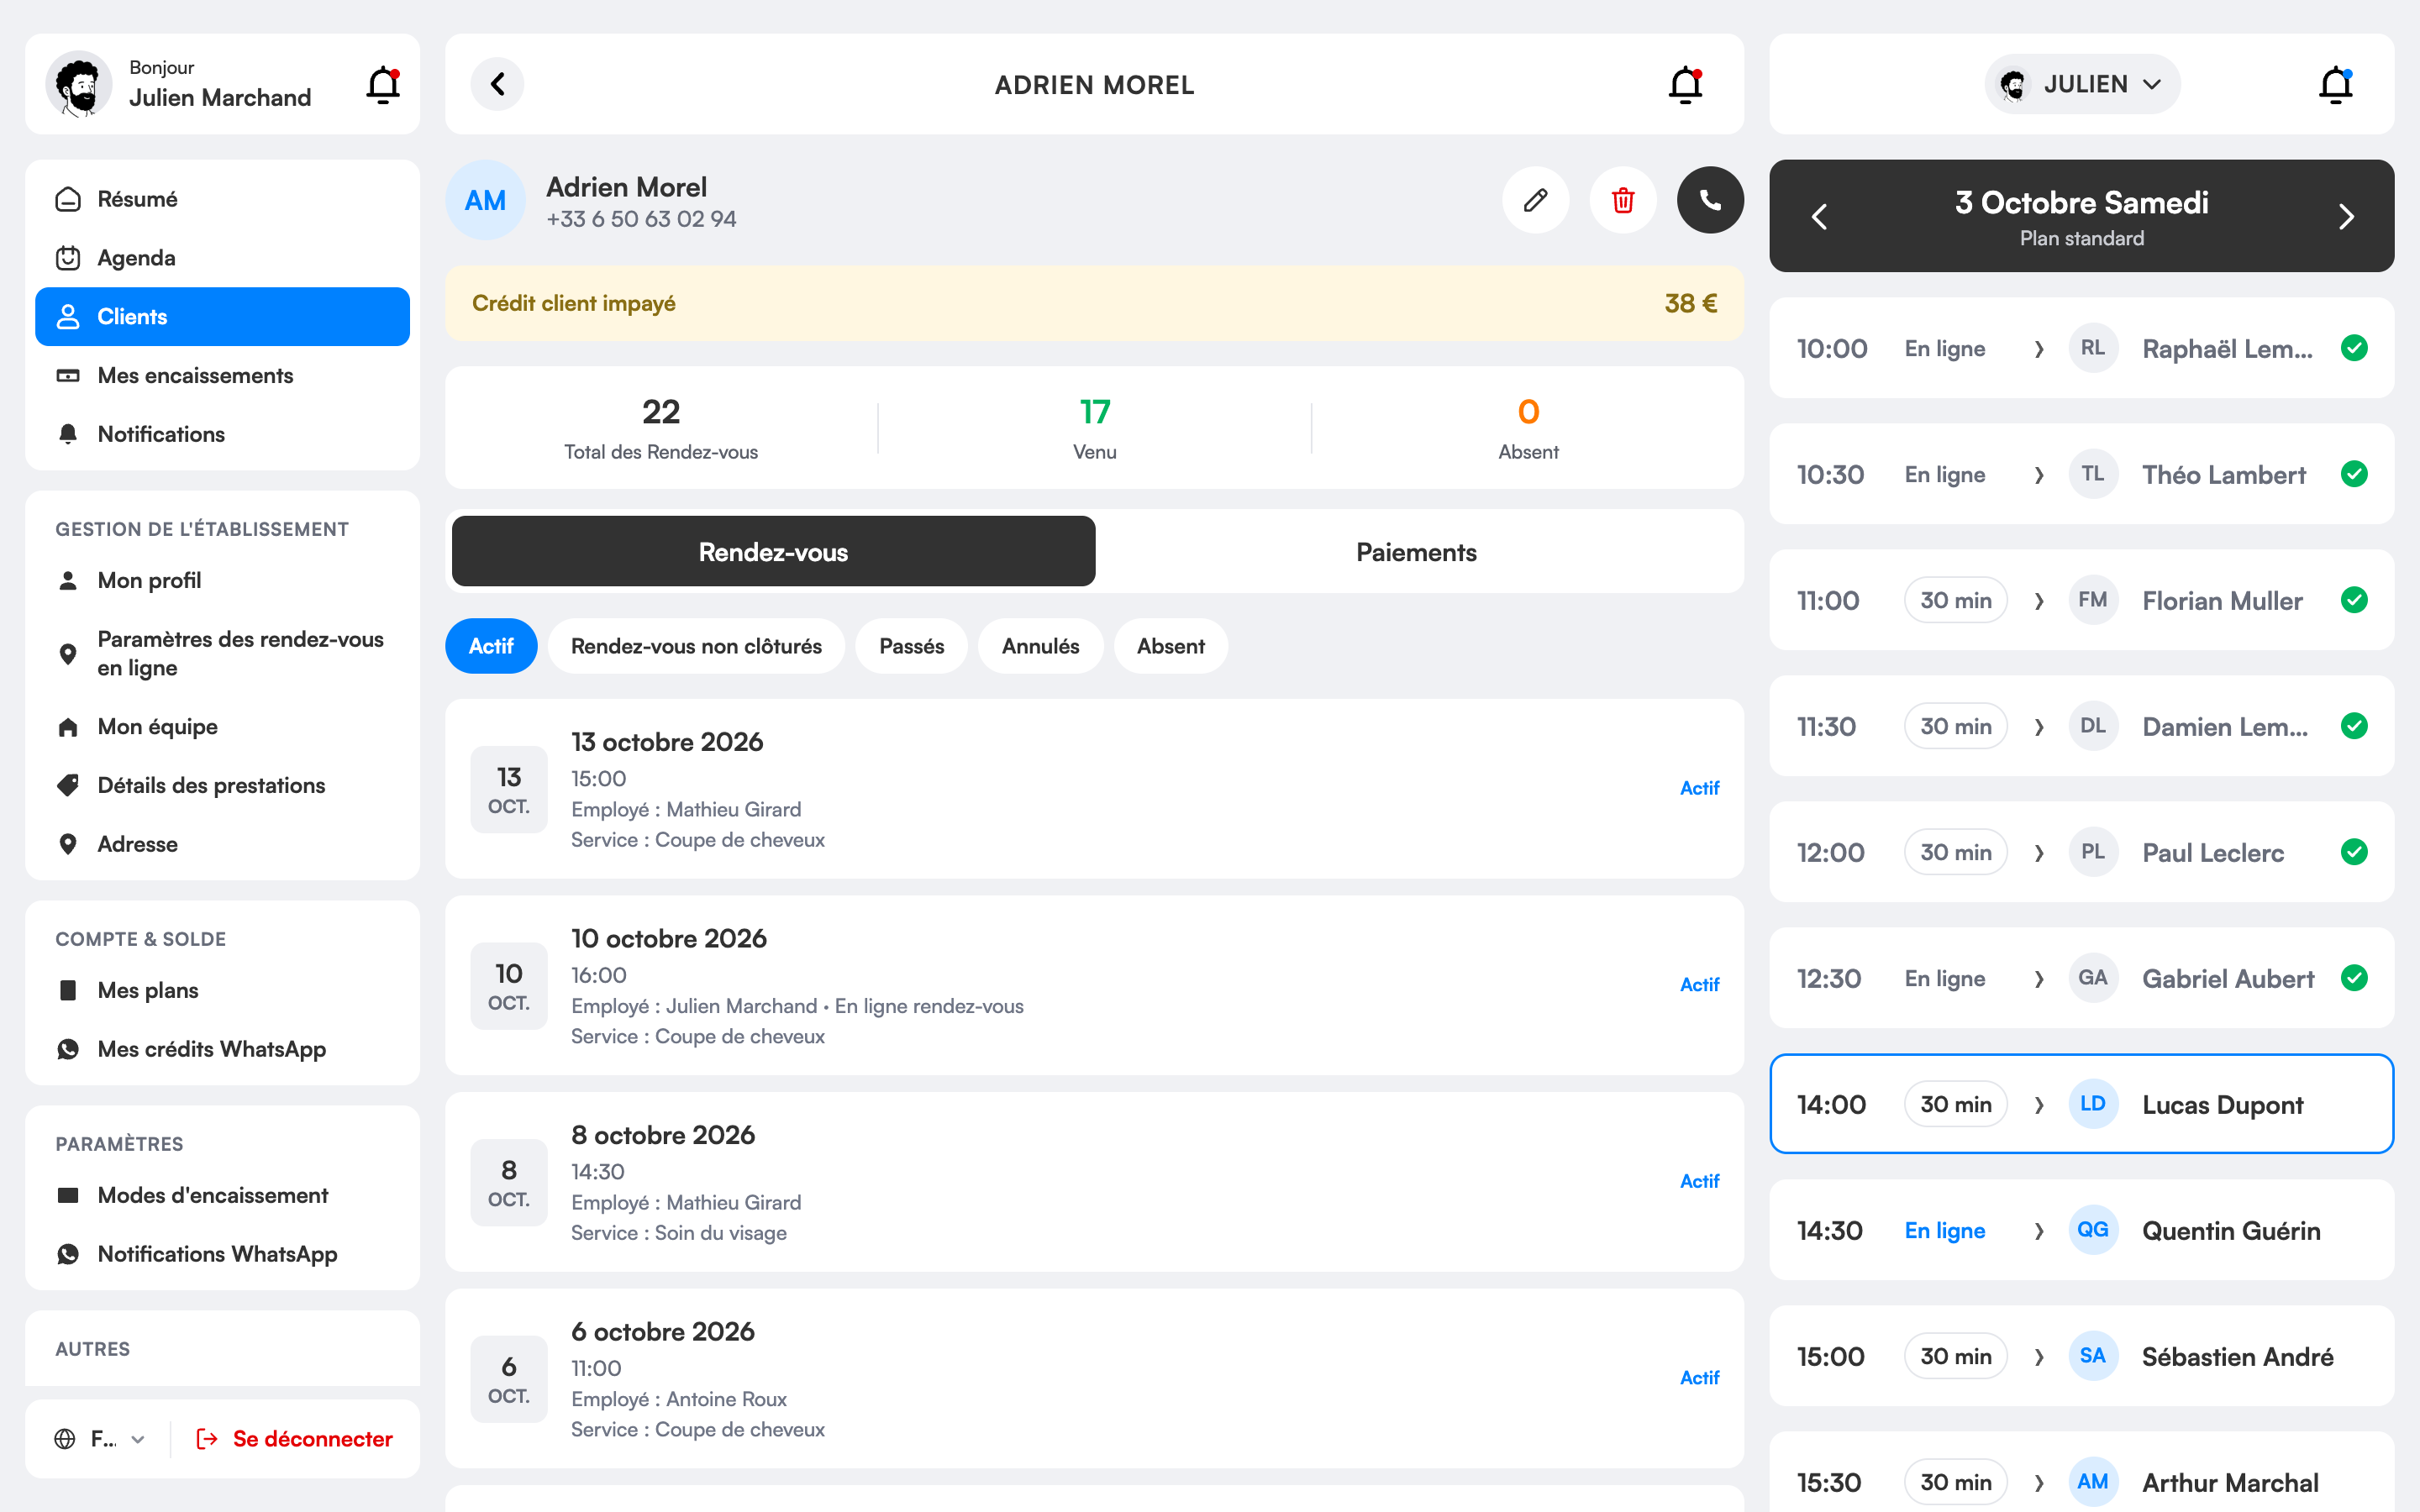Select the Passés filter chip
The height and width of the screenshot is (1512, 2420).
pos(912,646)
